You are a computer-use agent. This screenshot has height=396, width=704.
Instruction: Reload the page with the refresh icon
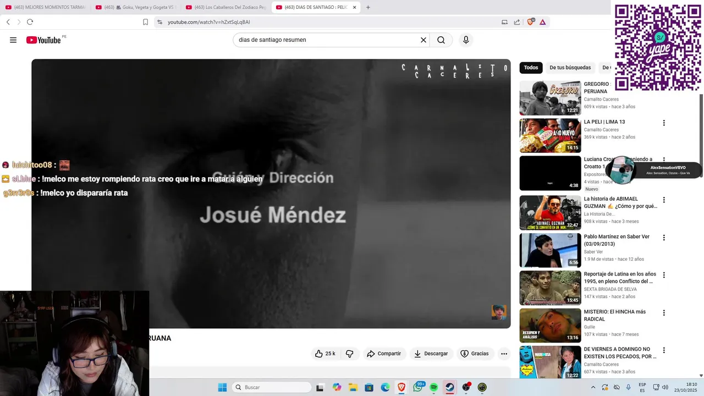(x=30, y=22)
